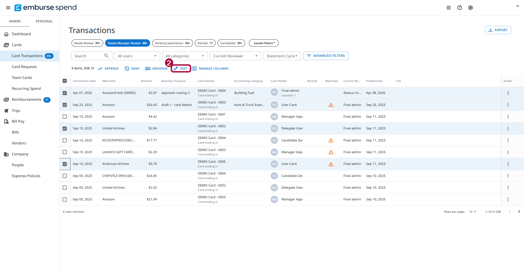This screenshot has height=270, width=524.
Task: Click the warning icon on KICKSTARTER.COM row
Action: click(331, 140)
